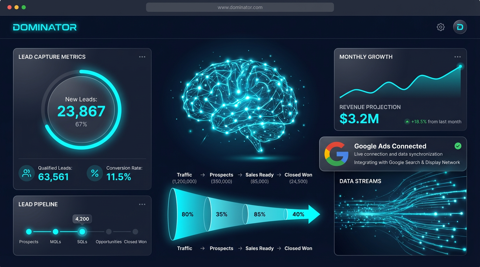Open the settings gear in the header
This screenshot has height=267, width=480.
pos(441,27)
